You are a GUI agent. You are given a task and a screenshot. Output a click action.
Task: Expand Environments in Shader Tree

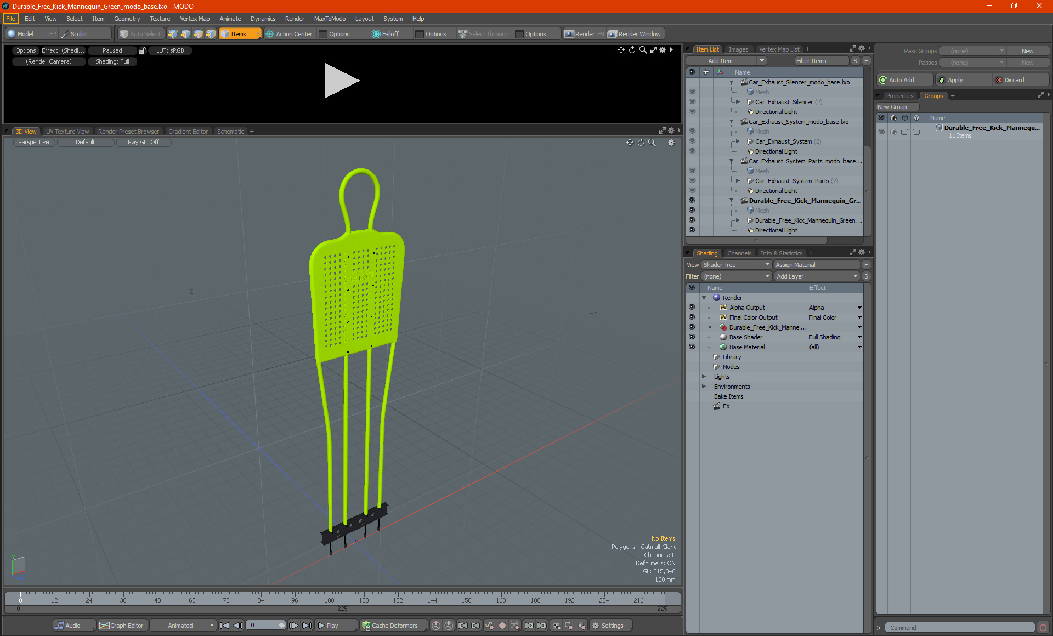click(704, 387)
